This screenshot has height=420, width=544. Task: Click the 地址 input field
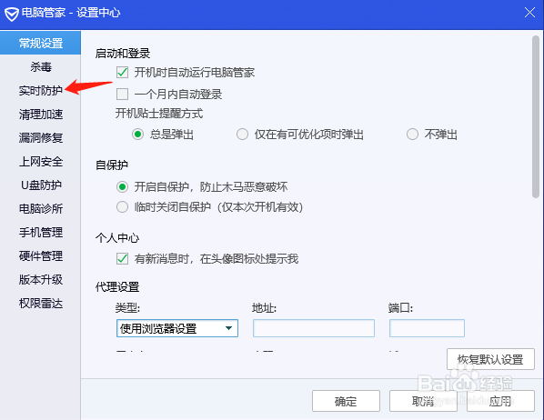314,328
